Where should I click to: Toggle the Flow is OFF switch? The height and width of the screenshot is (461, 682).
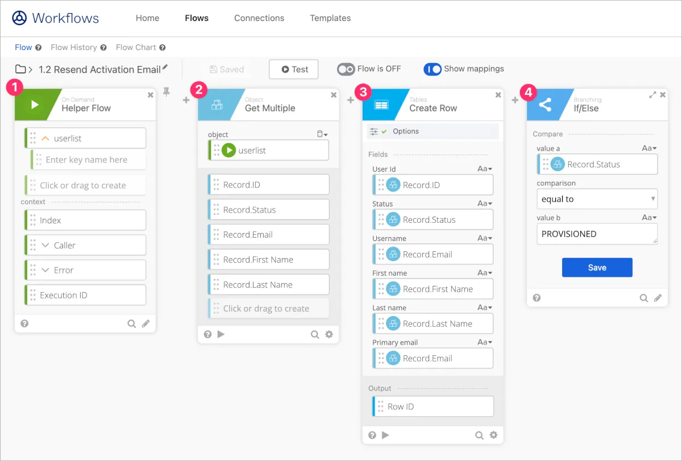346,69
